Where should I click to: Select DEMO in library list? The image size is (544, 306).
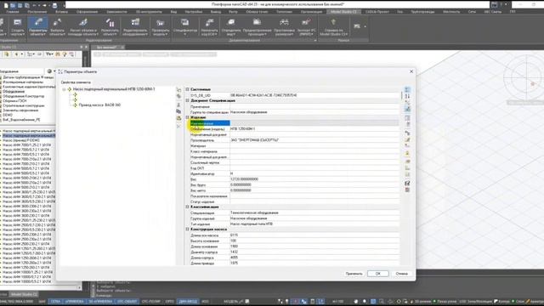point(8,115)
